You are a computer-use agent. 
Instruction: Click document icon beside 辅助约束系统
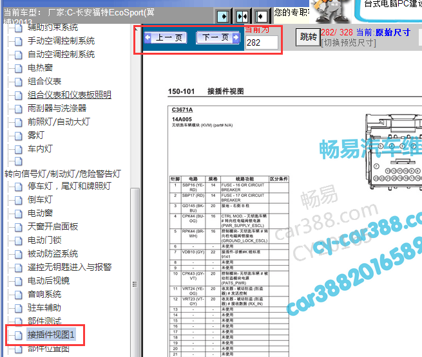coord(18,28)
